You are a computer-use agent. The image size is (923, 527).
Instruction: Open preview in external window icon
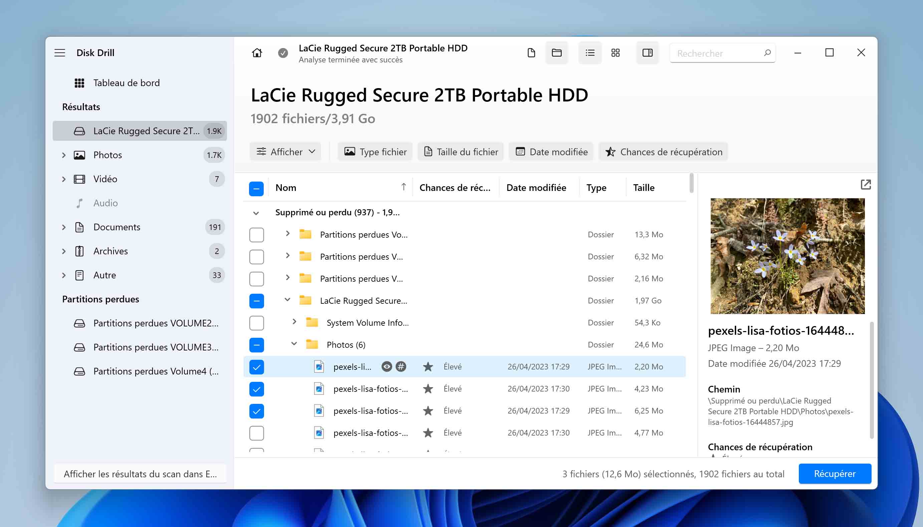pyautogui.click(x=866, y=185)
